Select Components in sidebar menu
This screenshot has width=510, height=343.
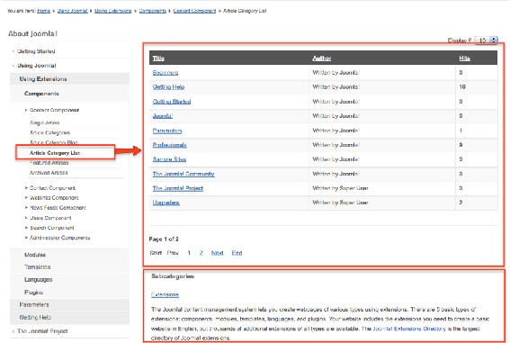pos(41,94)
